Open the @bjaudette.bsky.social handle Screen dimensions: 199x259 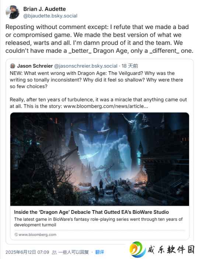50,16
